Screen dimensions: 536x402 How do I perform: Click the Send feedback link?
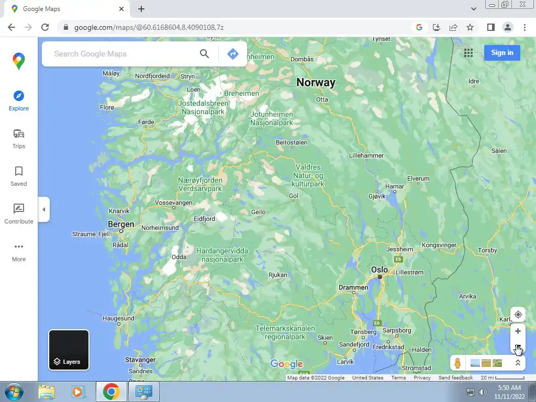[x=455, y=378]
